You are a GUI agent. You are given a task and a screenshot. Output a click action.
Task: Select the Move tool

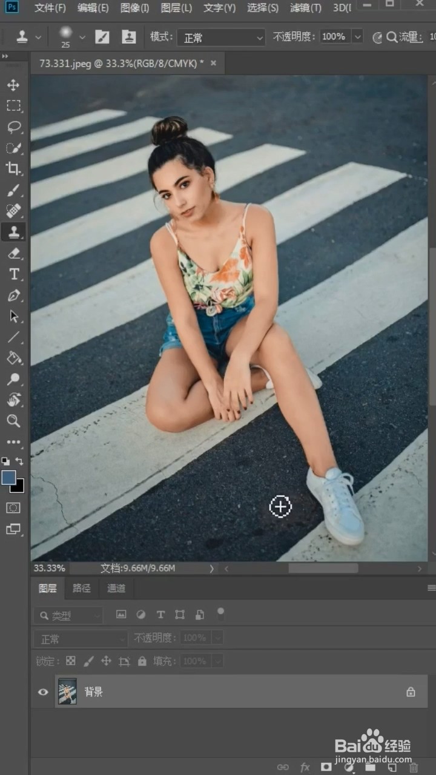[x=13, y=85]
